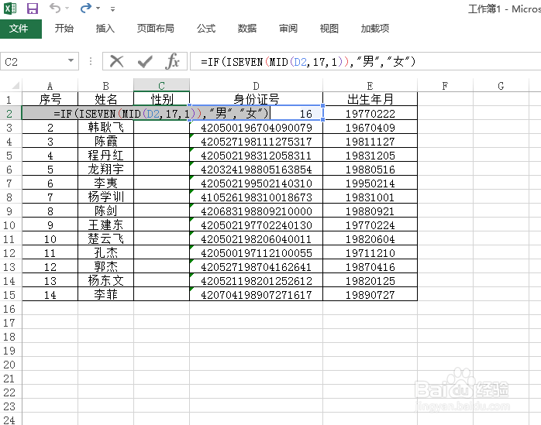Select column D header

click(x=256, y=85)
